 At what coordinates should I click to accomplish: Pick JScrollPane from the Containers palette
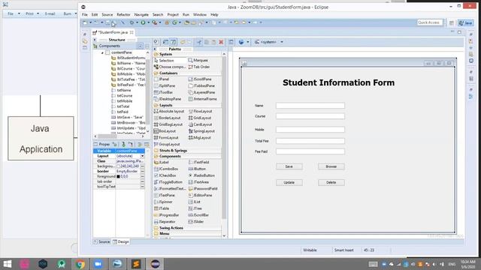[200, 79]
